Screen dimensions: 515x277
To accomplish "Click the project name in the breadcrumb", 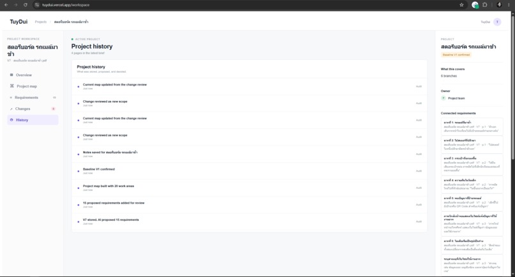I will (71, 22).
